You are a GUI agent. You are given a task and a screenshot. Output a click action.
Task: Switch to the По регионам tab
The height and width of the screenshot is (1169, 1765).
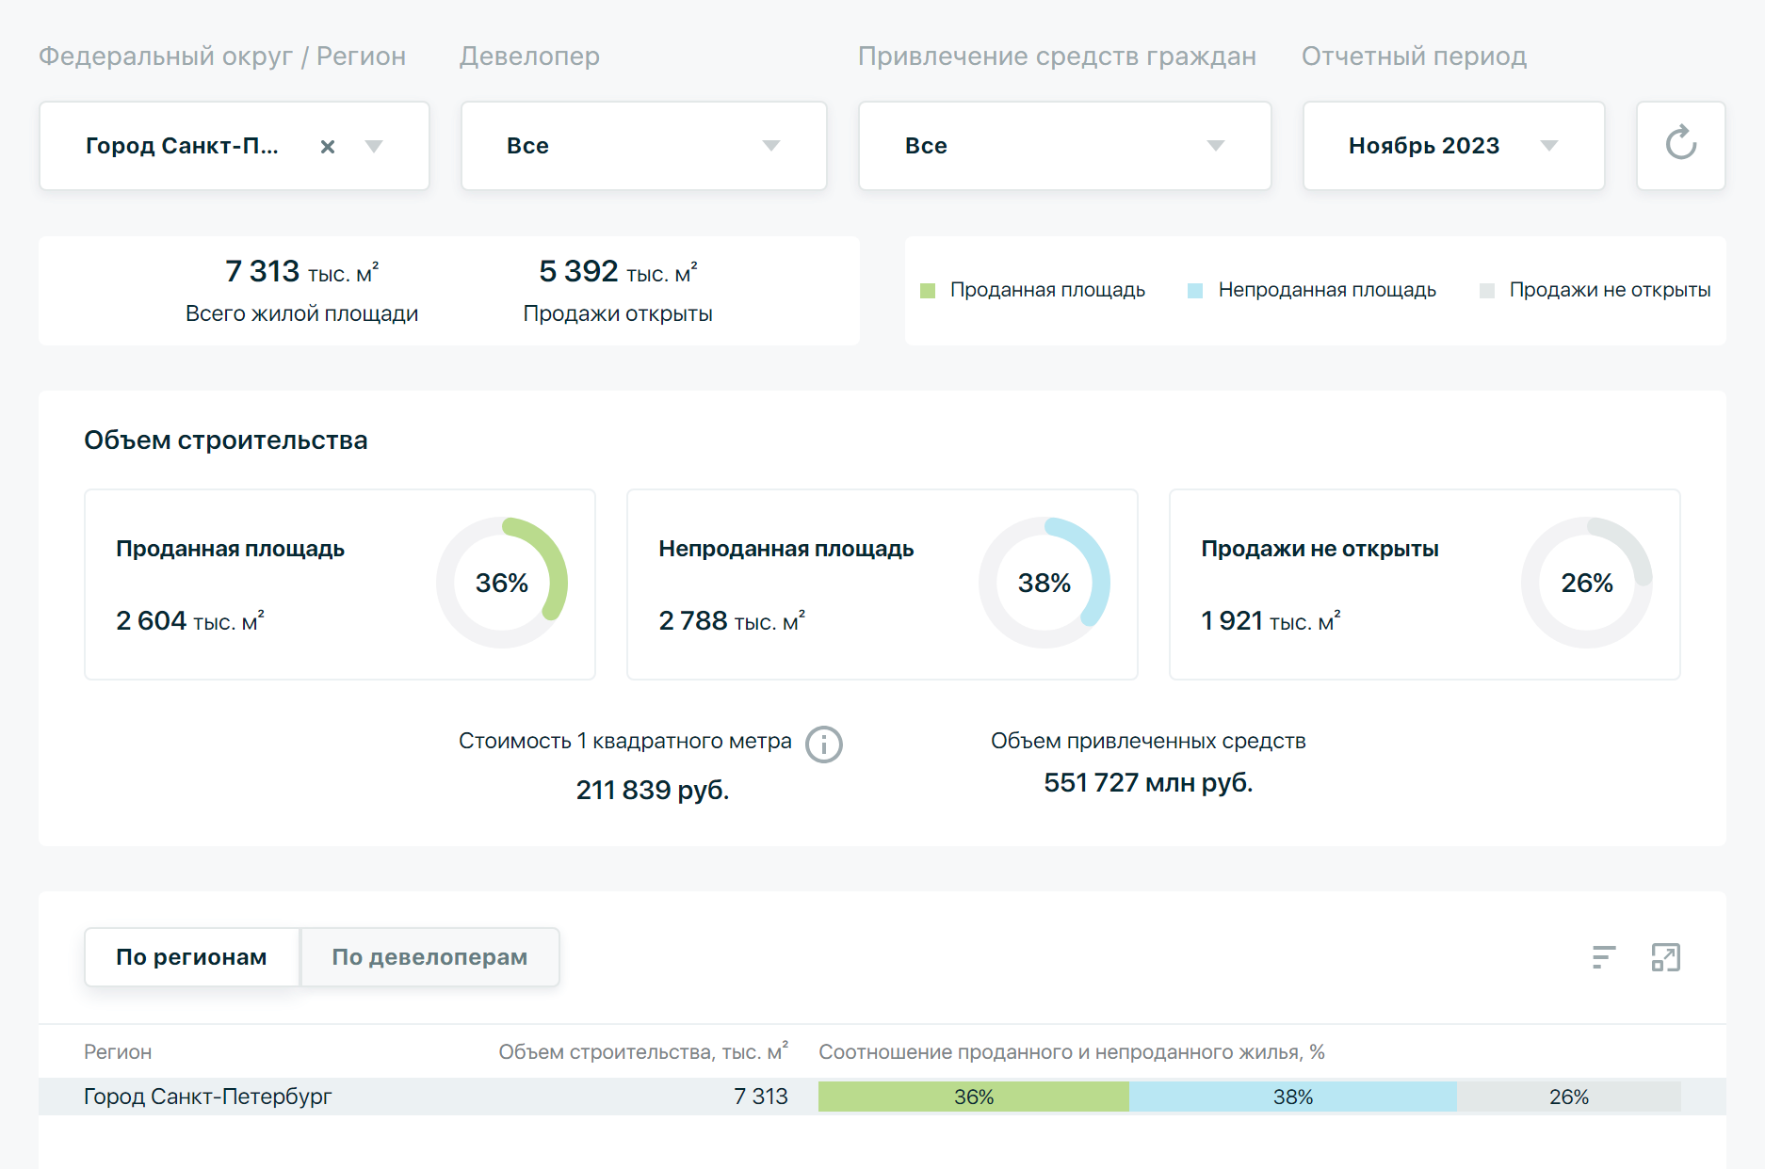[192, 957]
